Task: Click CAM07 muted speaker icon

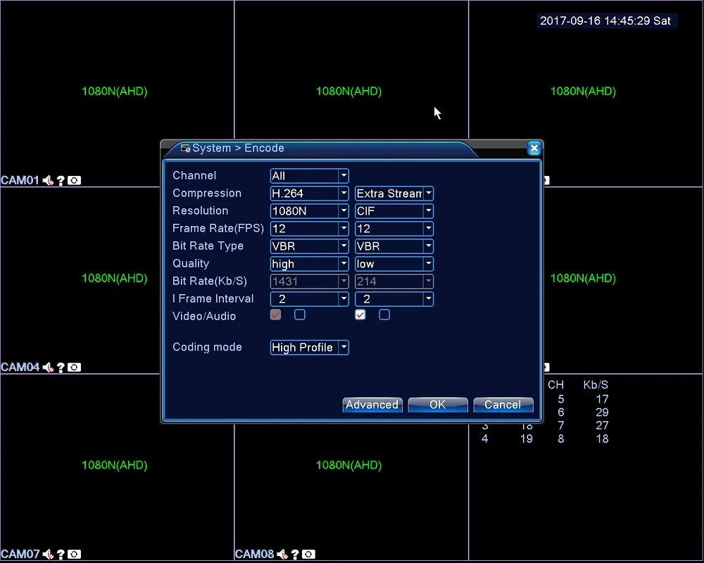Action: coord(48,554)
